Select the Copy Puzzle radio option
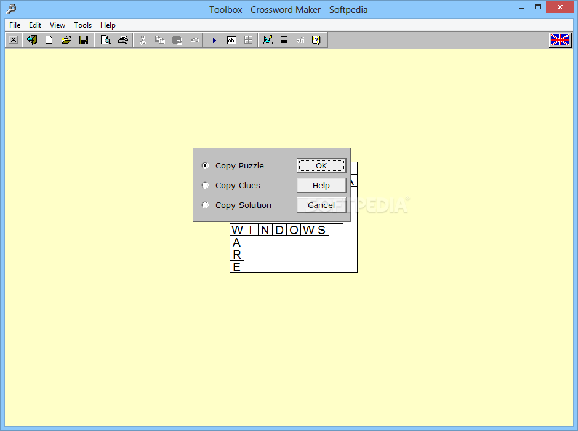Viewport: 578px width, 431px height. 206,165
